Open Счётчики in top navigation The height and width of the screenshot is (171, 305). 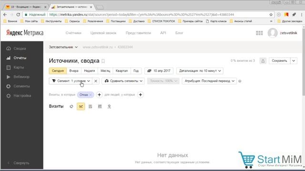click(x=73, y=33)
